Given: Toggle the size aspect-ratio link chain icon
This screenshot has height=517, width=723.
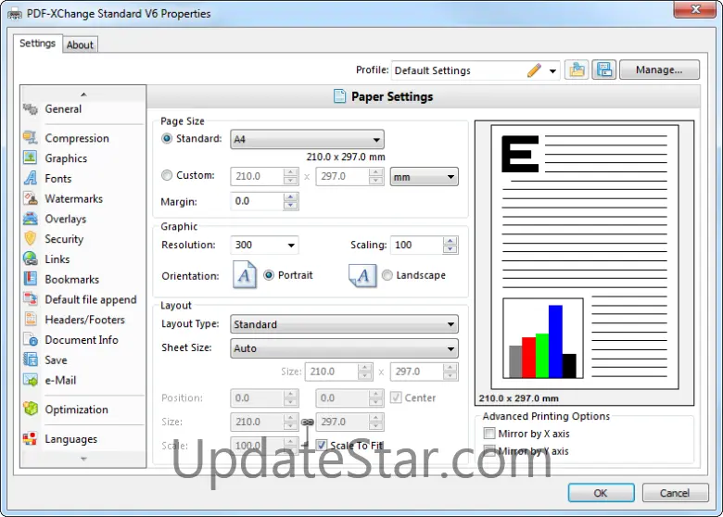Looking at the screenshot, I should click(x=308, y=422).
